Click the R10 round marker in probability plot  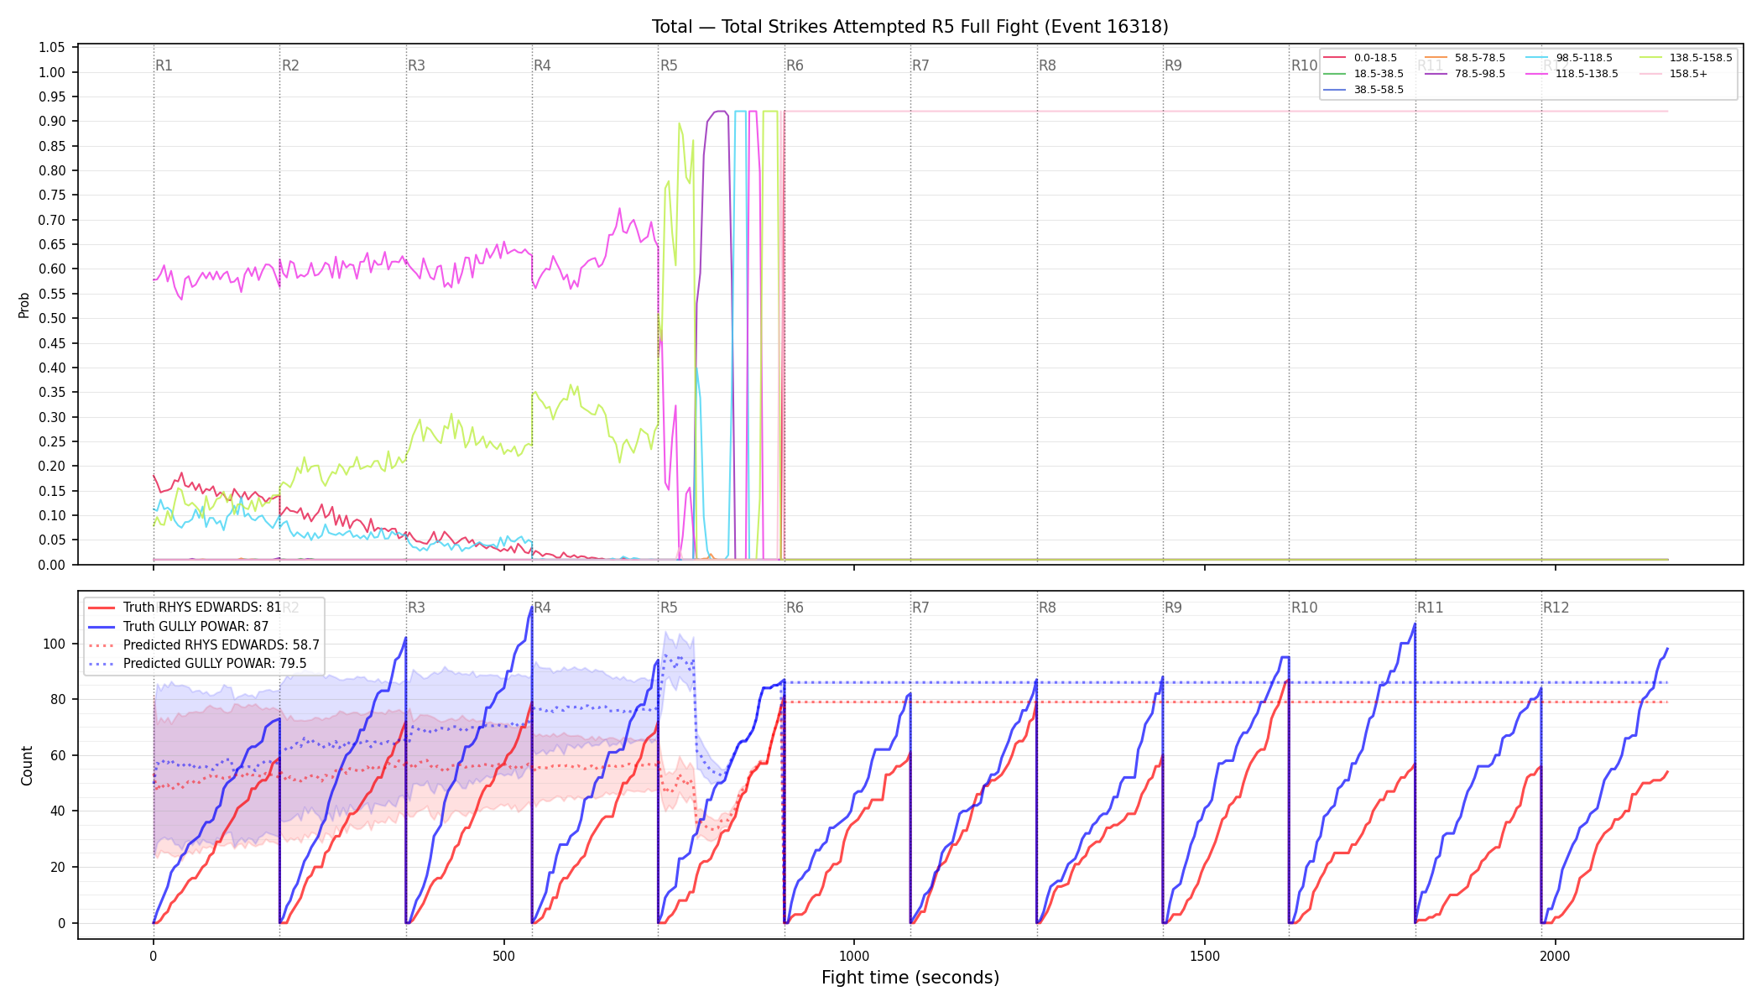1304,65
